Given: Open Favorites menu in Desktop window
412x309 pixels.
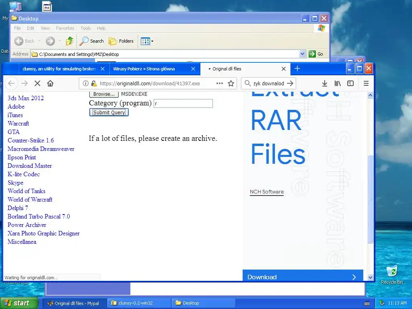Looking at the screenshot, I should pyautogui.click(x=65, y=28).
